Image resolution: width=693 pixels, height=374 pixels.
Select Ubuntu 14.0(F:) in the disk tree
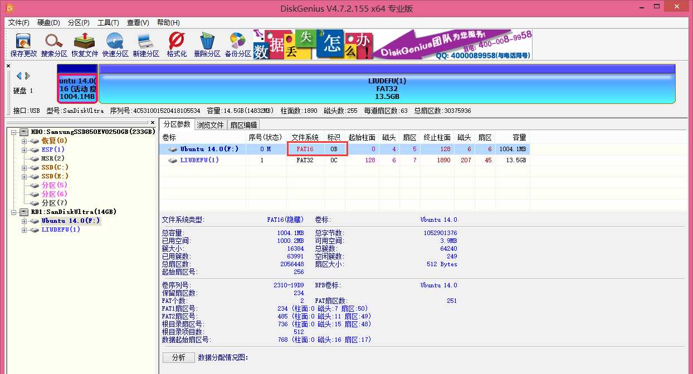coord(71,221)
